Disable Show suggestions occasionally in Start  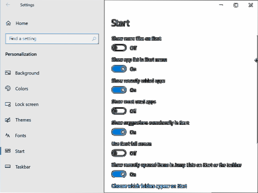tap(119, 132)
